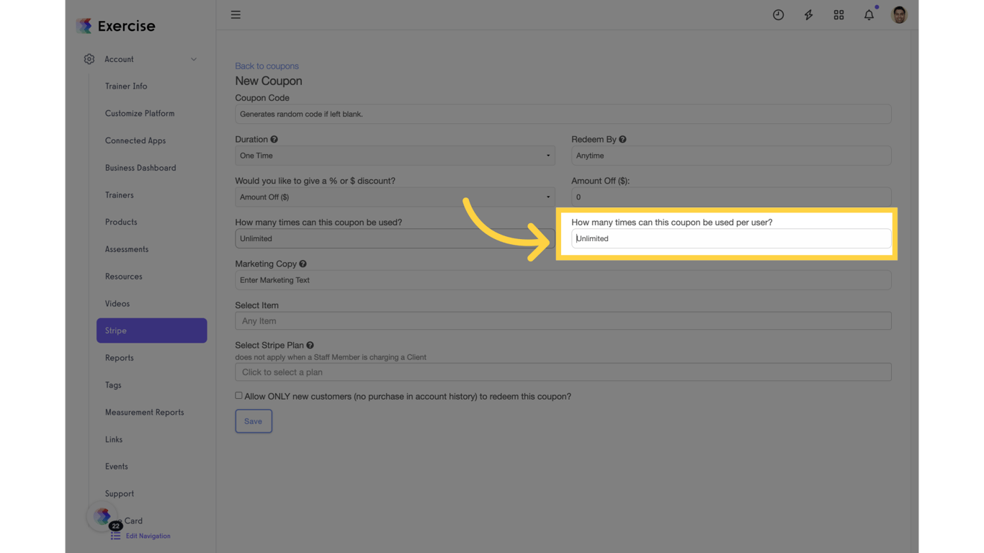Image resolution: width=984 pixels, height=553 pixels.
Task: Focus the Coupon Code field
Action: [563, 114]
